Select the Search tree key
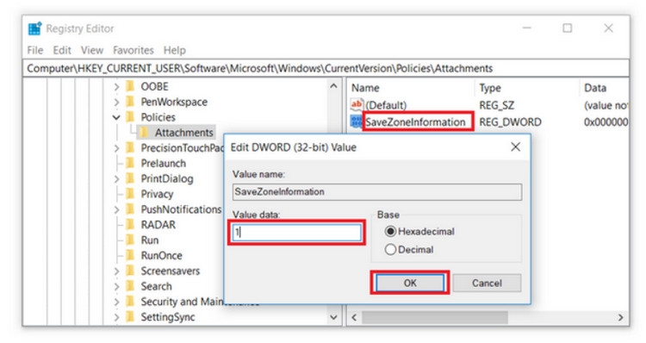This screenshot has width=646, height=343. 156,286
